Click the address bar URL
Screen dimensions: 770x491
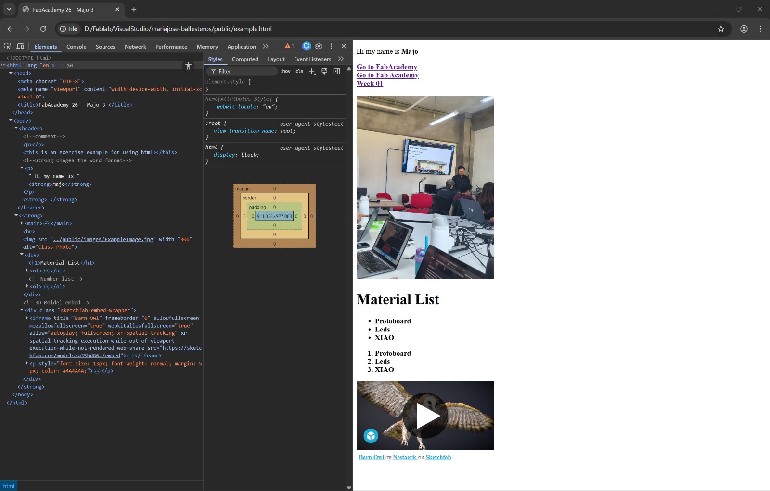coord(178,29)
